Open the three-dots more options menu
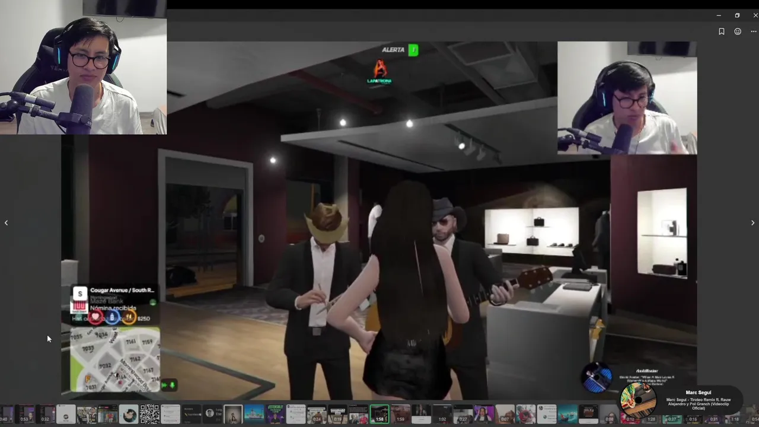759x427 pixels. (754, 31)
